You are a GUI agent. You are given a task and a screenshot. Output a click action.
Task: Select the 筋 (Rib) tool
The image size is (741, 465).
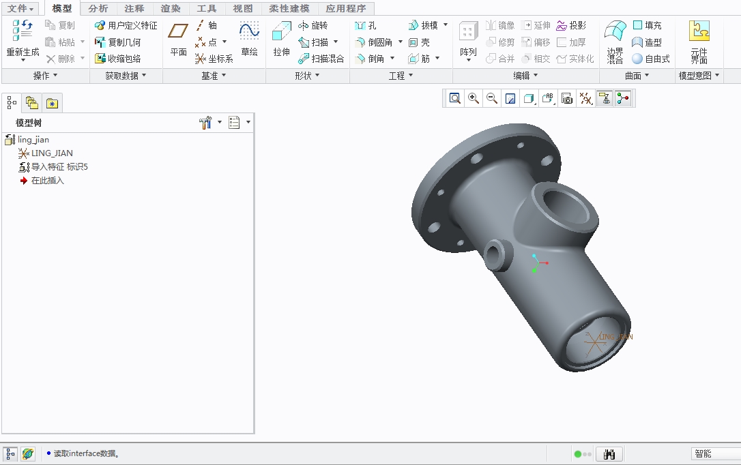[419, 59]
